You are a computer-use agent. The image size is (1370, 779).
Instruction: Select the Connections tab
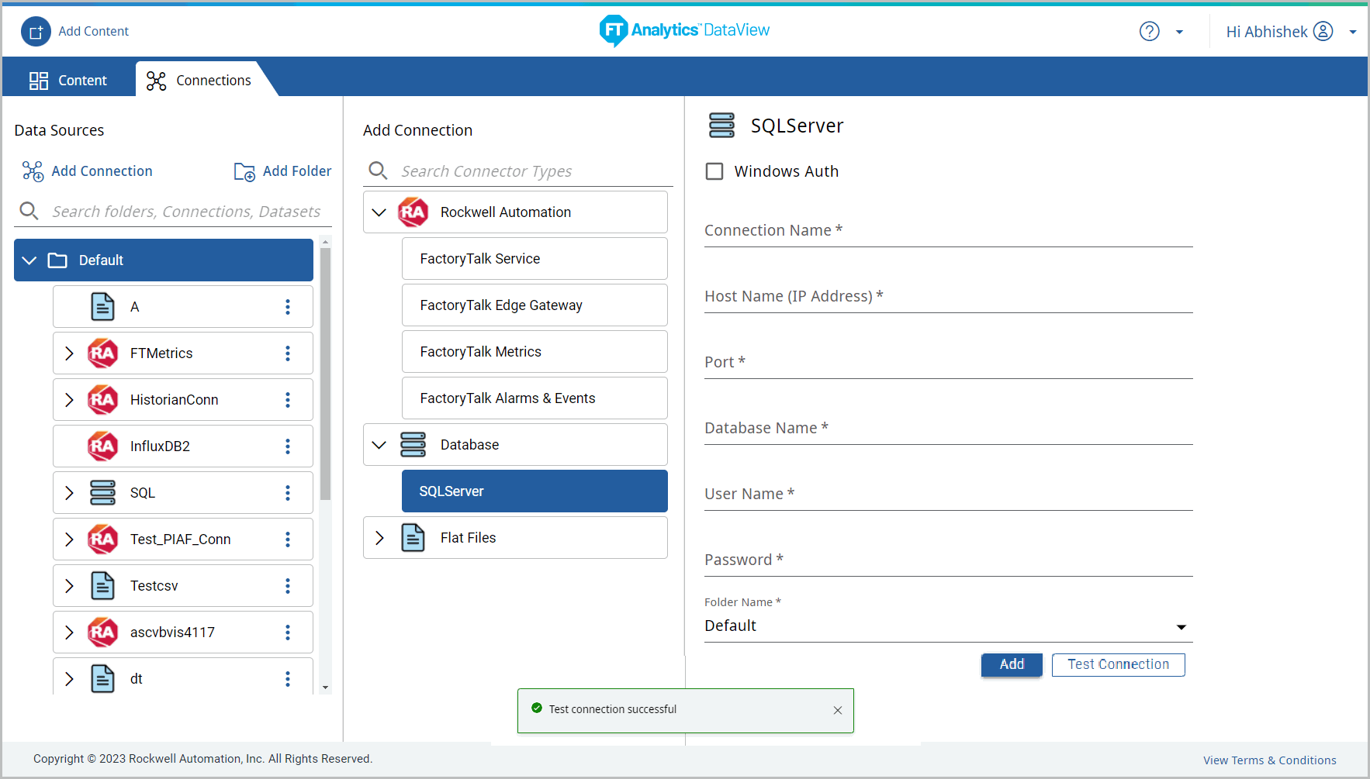199,81
